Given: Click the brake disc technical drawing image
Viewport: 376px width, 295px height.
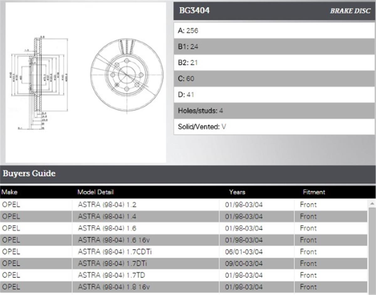Looking at the screenshot, I should coord(86,83).
